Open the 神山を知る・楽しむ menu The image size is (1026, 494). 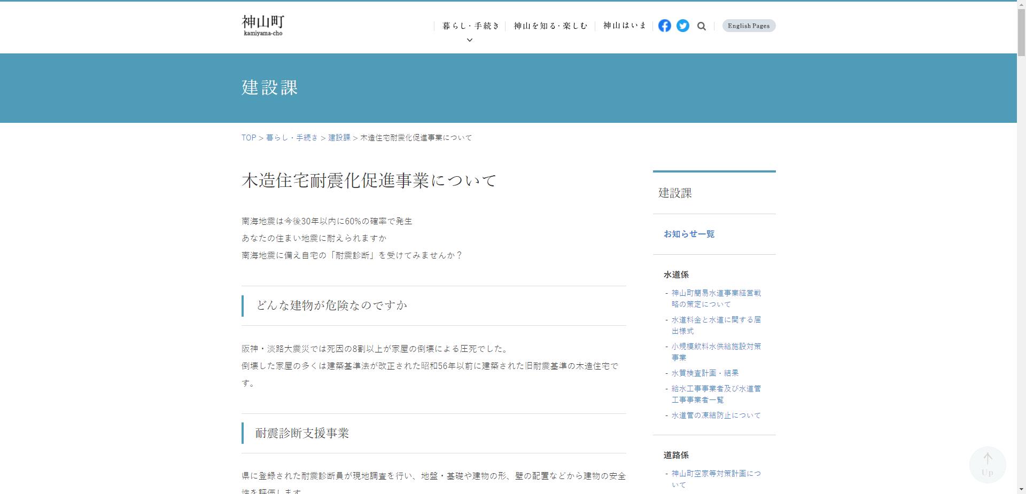coord(550,25)
